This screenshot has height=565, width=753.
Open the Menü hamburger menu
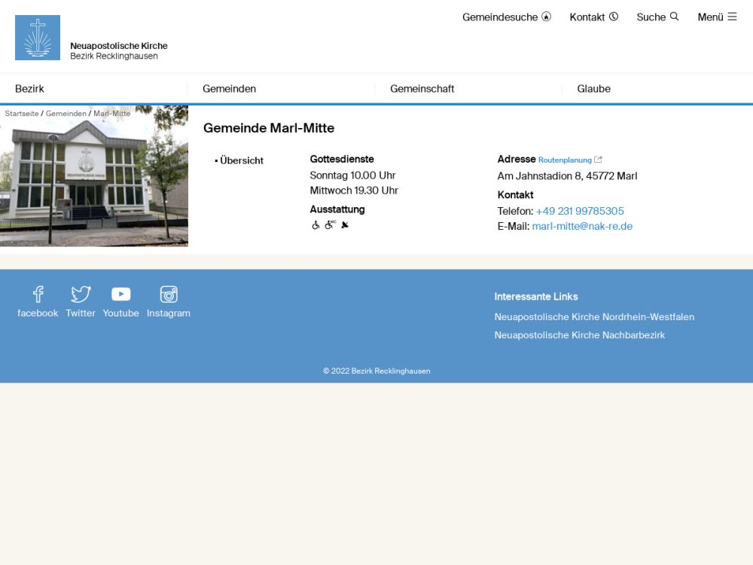coord(717,17)
